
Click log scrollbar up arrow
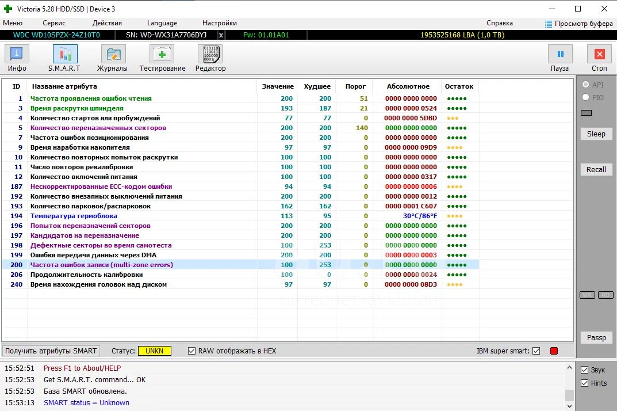click(x=569, y=368)
